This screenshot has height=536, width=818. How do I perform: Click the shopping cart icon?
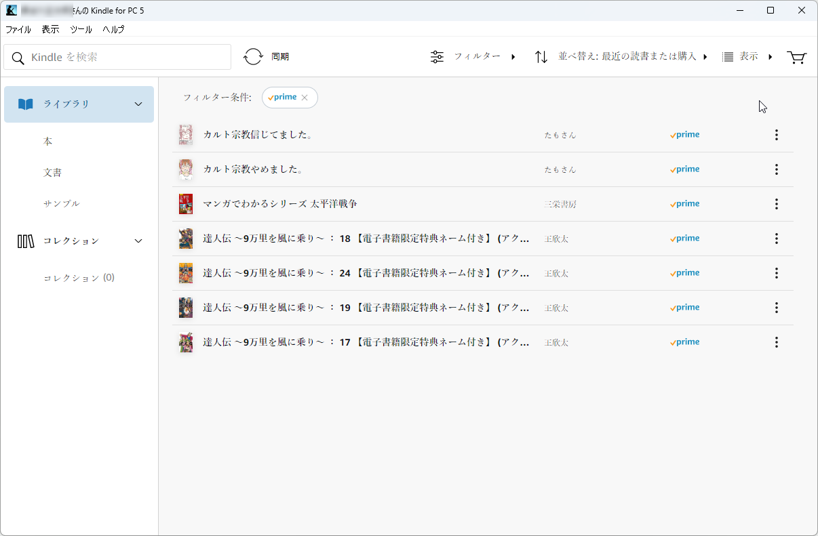[x=796, y=58]
